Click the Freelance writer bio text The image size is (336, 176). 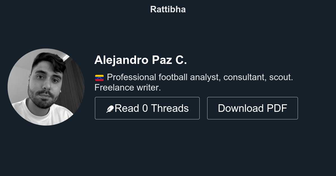pos(127,87)
